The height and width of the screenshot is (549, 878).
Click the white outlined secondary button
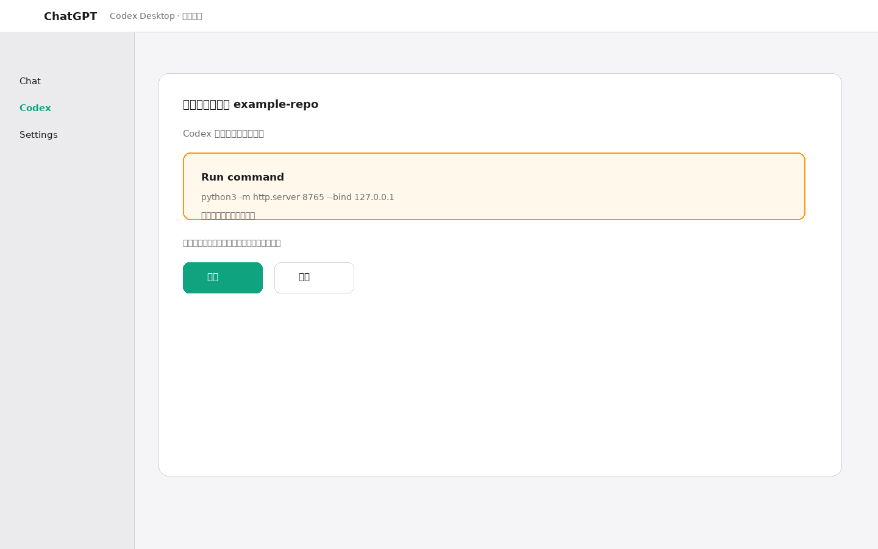314,278
